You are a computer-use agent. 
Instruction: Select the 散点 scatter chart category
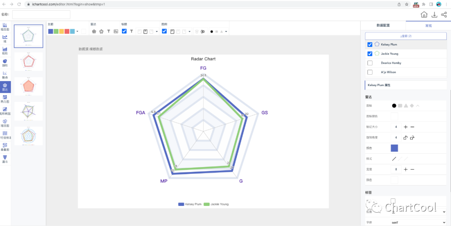pyautogui.click(x=5, y=75)
